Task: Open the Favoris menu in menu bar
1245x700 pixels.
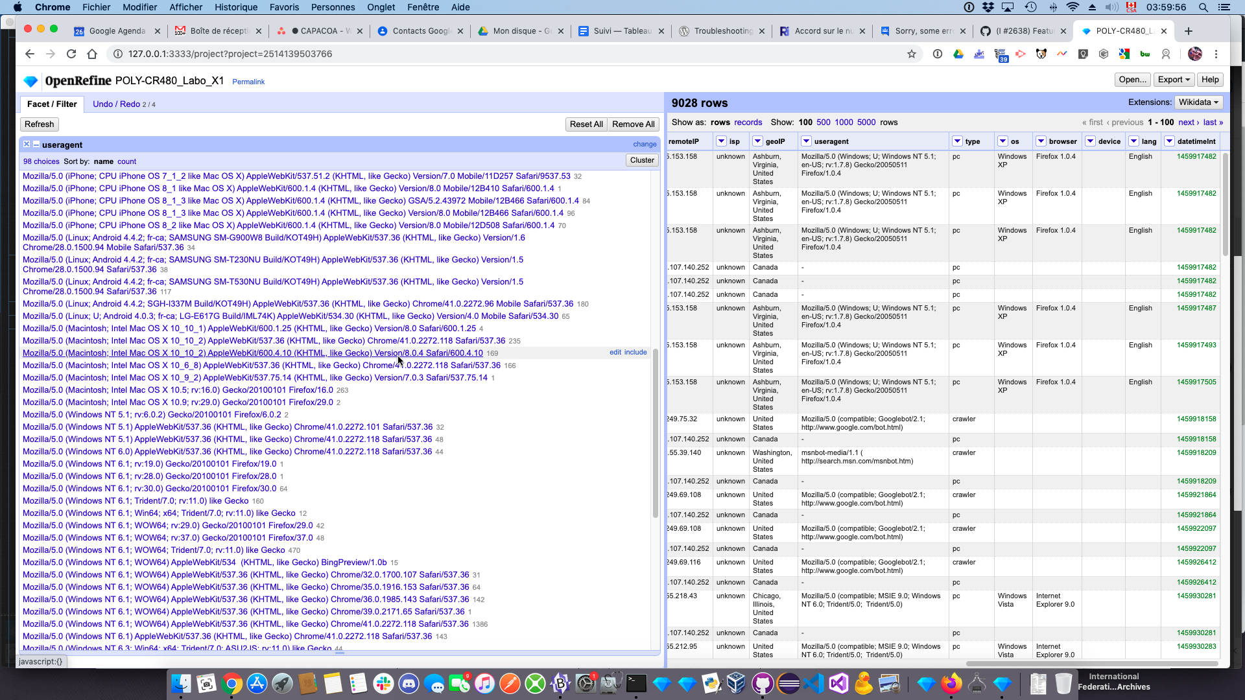Action: pyautogui.click(x=284, y=7)
